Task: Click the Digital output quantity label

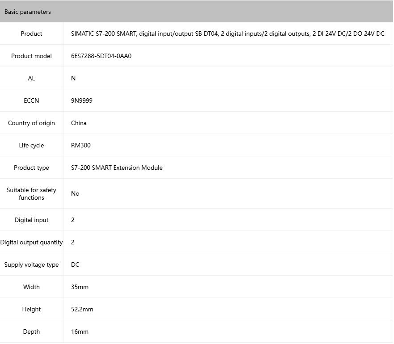Action: click(31, 242)
